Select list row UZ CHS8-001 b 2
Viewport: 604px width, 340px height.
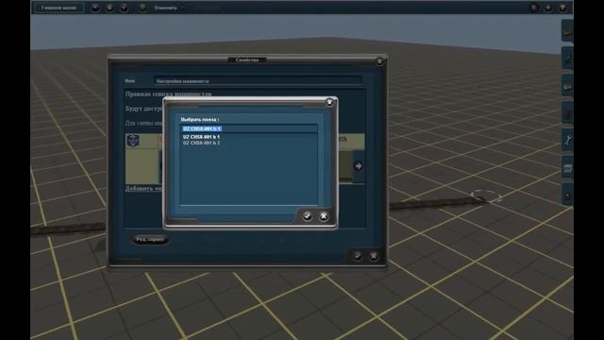[201, 143]
